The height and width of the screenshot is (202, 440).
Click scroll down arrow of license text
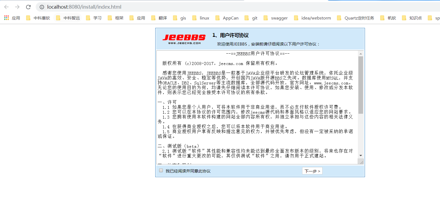pos(361,155)
